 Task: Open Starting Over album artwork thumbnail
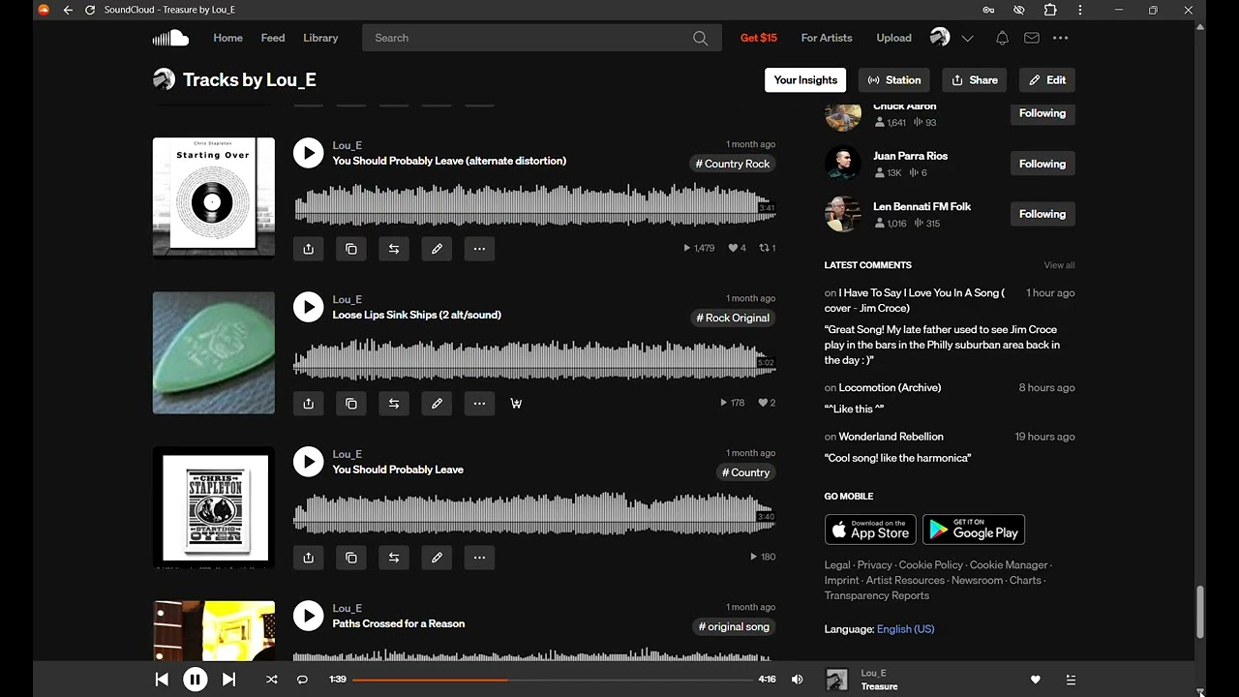214,198
